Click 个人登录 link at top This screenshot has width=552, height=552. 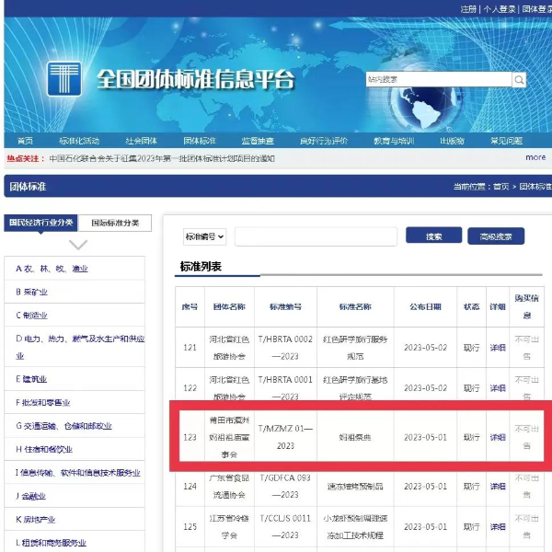[500, 9]
